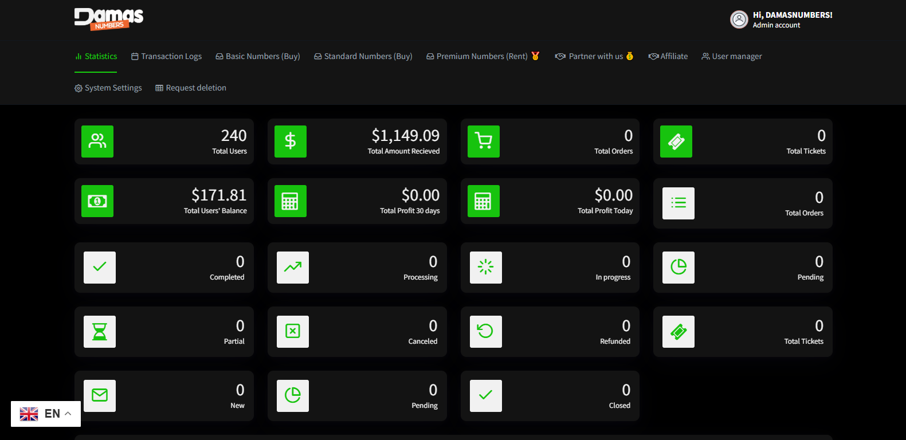Click the dollar sign Total Amount Recieved icon
This screenshot has height=440, width=906.
point(291,142)
